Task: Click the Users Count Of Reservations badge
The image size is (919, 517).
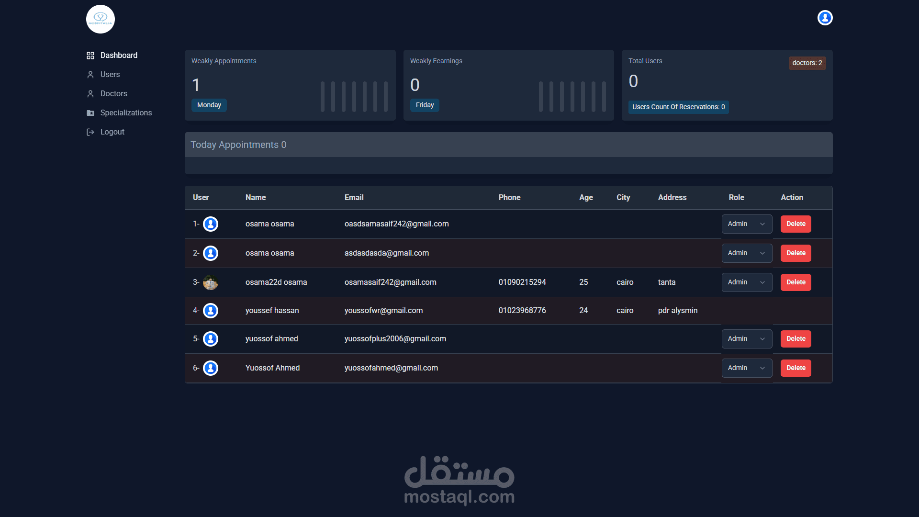Action: pyautogui.click(x=678, y=107)
